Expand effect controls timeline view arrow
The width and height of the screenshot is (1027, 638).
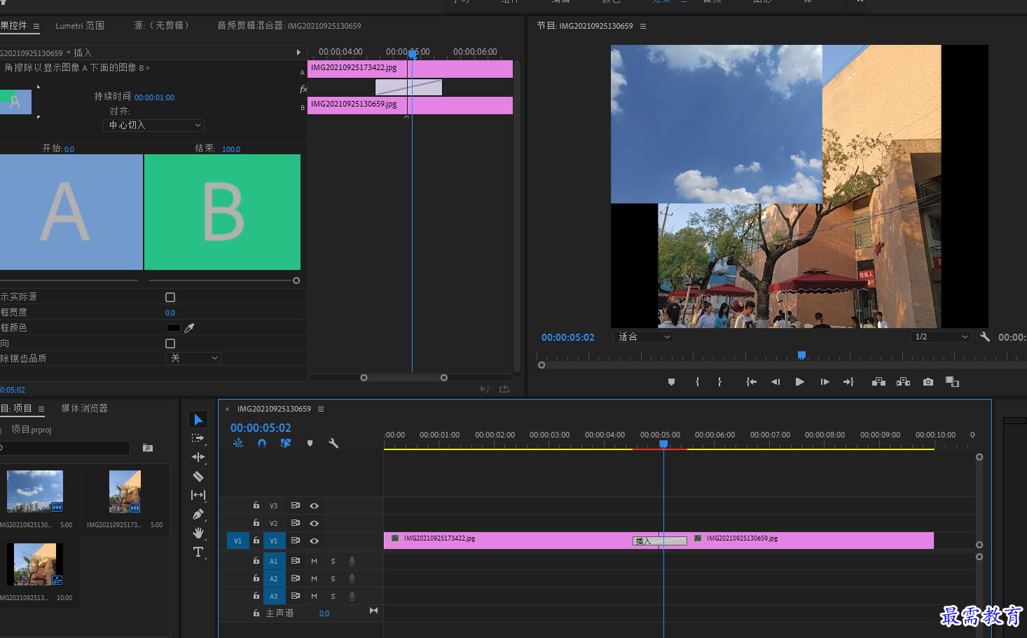pos(298,53)
